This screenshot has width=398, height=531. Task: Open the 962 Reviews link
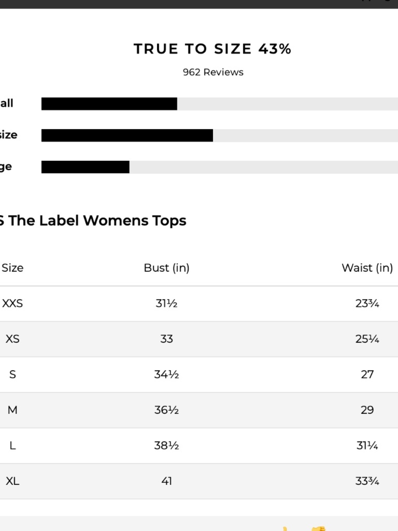pos(213,72)
